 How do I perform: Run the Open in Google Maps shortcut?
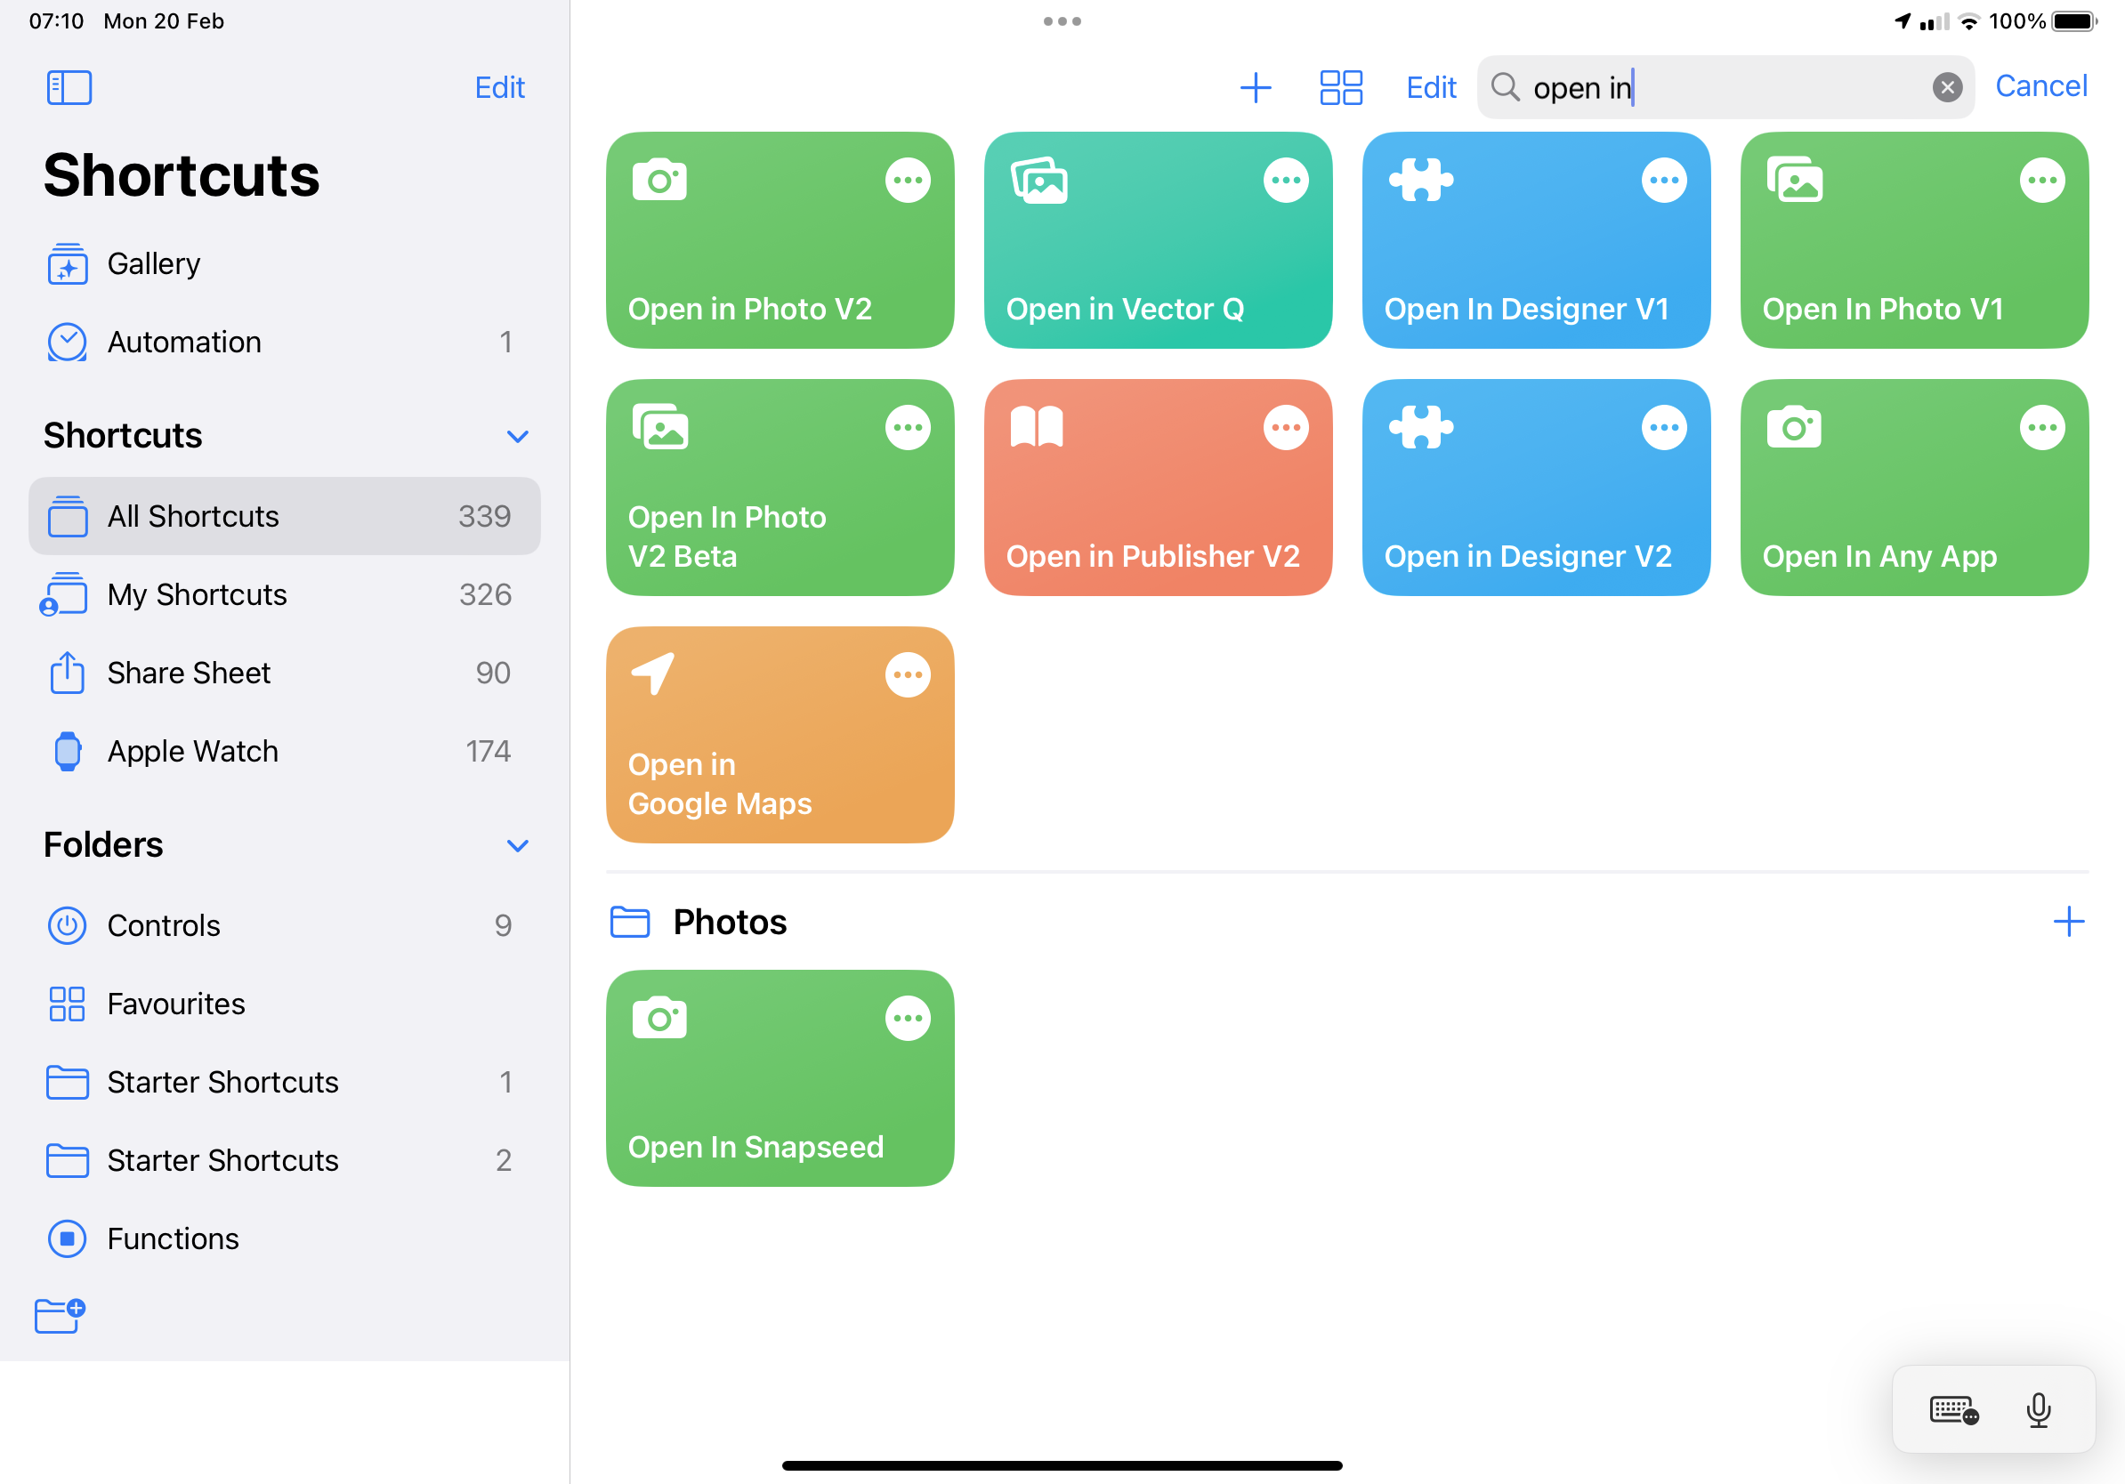pyautogui.click(x=780, y=736)
